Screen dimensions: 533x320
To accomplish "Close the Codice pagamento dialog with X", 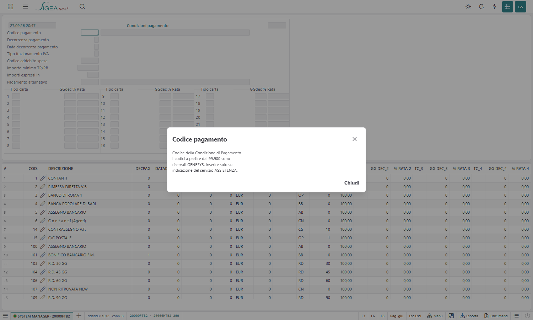I will pos(354,139).
